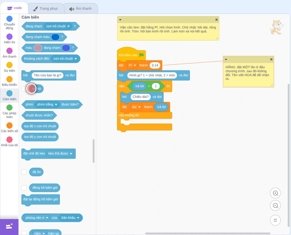Zoom in the workspace
291x235 pixels.
tap(275, 193)
